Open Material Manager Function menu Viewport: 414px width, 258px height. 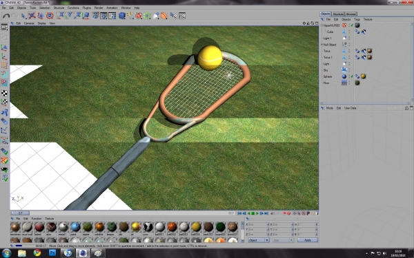(37, 219)
